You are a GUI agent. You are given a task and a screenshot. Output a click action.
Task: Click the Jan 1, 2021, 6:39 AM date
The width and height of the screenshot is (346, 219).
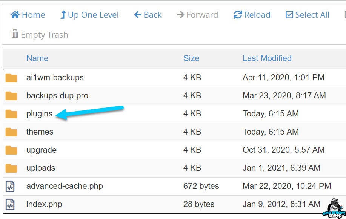coord(281,168)
